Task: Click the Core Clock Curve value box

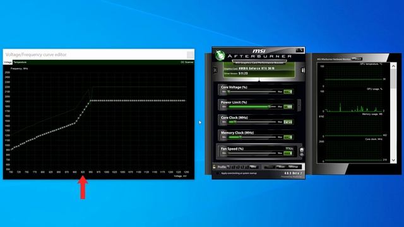Action: click(x=288, y=122)
